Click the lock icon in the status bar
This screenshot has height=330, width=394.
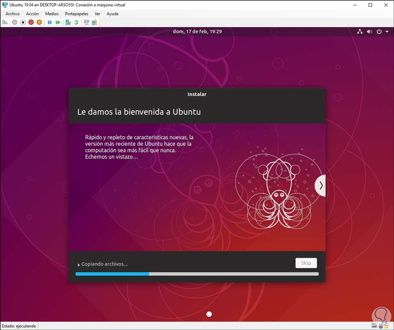[386, 326]
